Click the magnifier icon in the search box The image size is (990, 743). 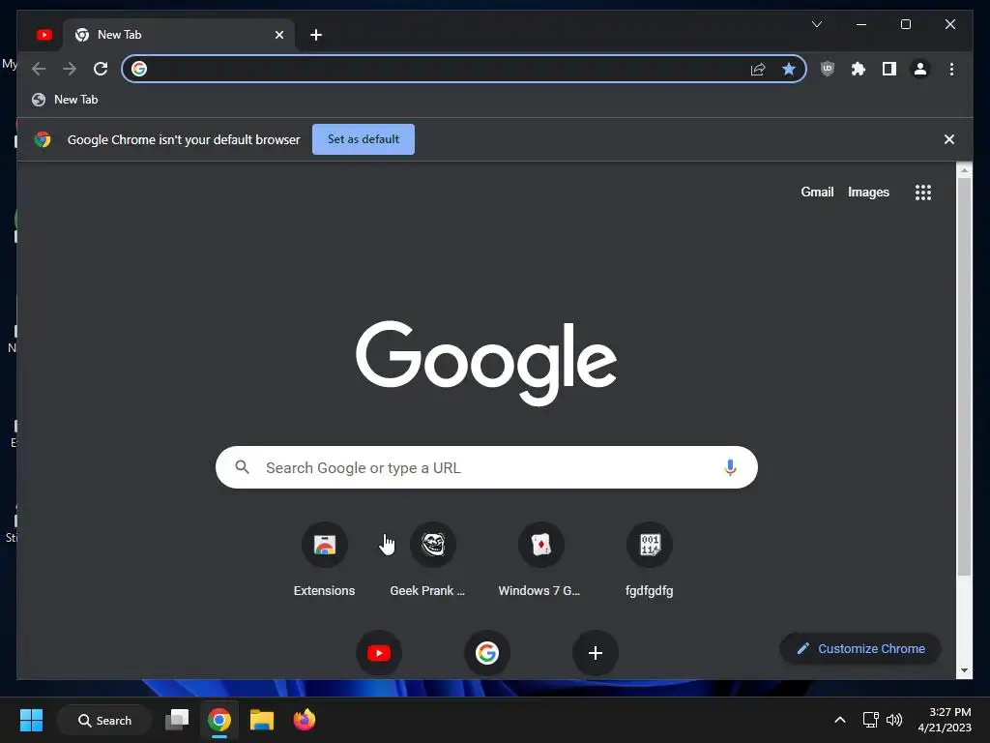[x=243, y=467]
